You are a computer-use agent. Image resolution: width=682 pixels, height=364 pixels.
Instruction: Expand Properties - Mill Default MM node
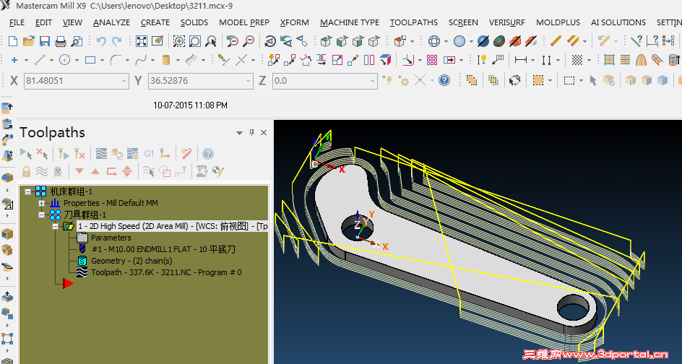42,203
